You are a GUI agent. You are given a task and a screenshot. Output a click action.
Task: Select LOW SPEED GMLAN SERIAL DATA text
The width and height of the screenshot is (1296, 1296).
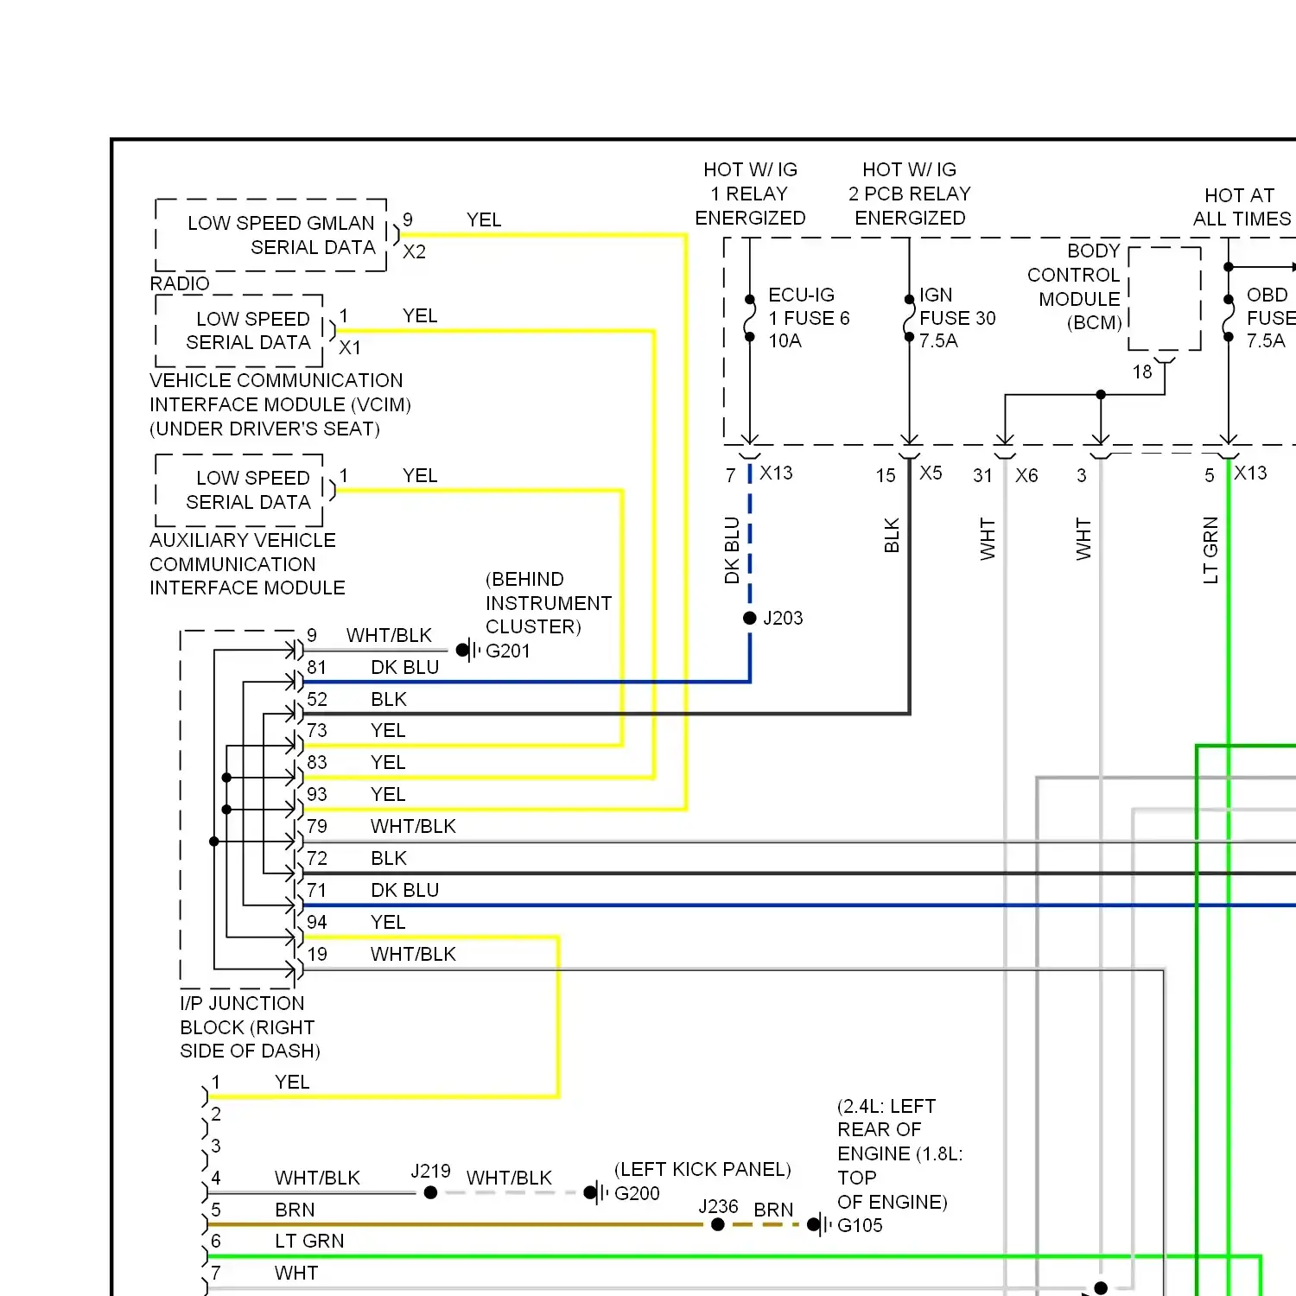[x=282, y=235]
